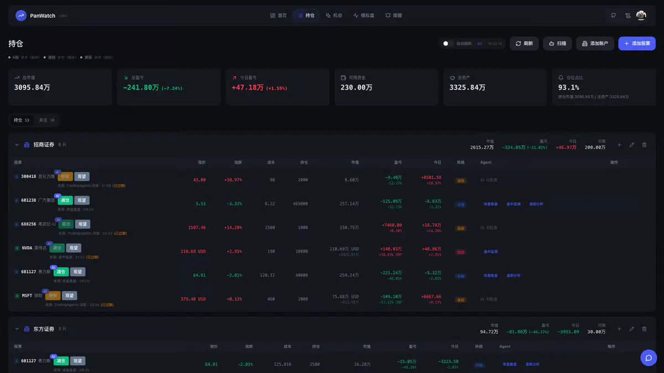Click the AI badge on the 688256 row
The width and height of the screenshot is (664, 373).
click(58, 219)
